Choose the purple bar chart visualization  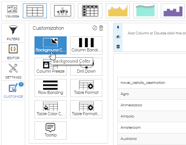173,11
